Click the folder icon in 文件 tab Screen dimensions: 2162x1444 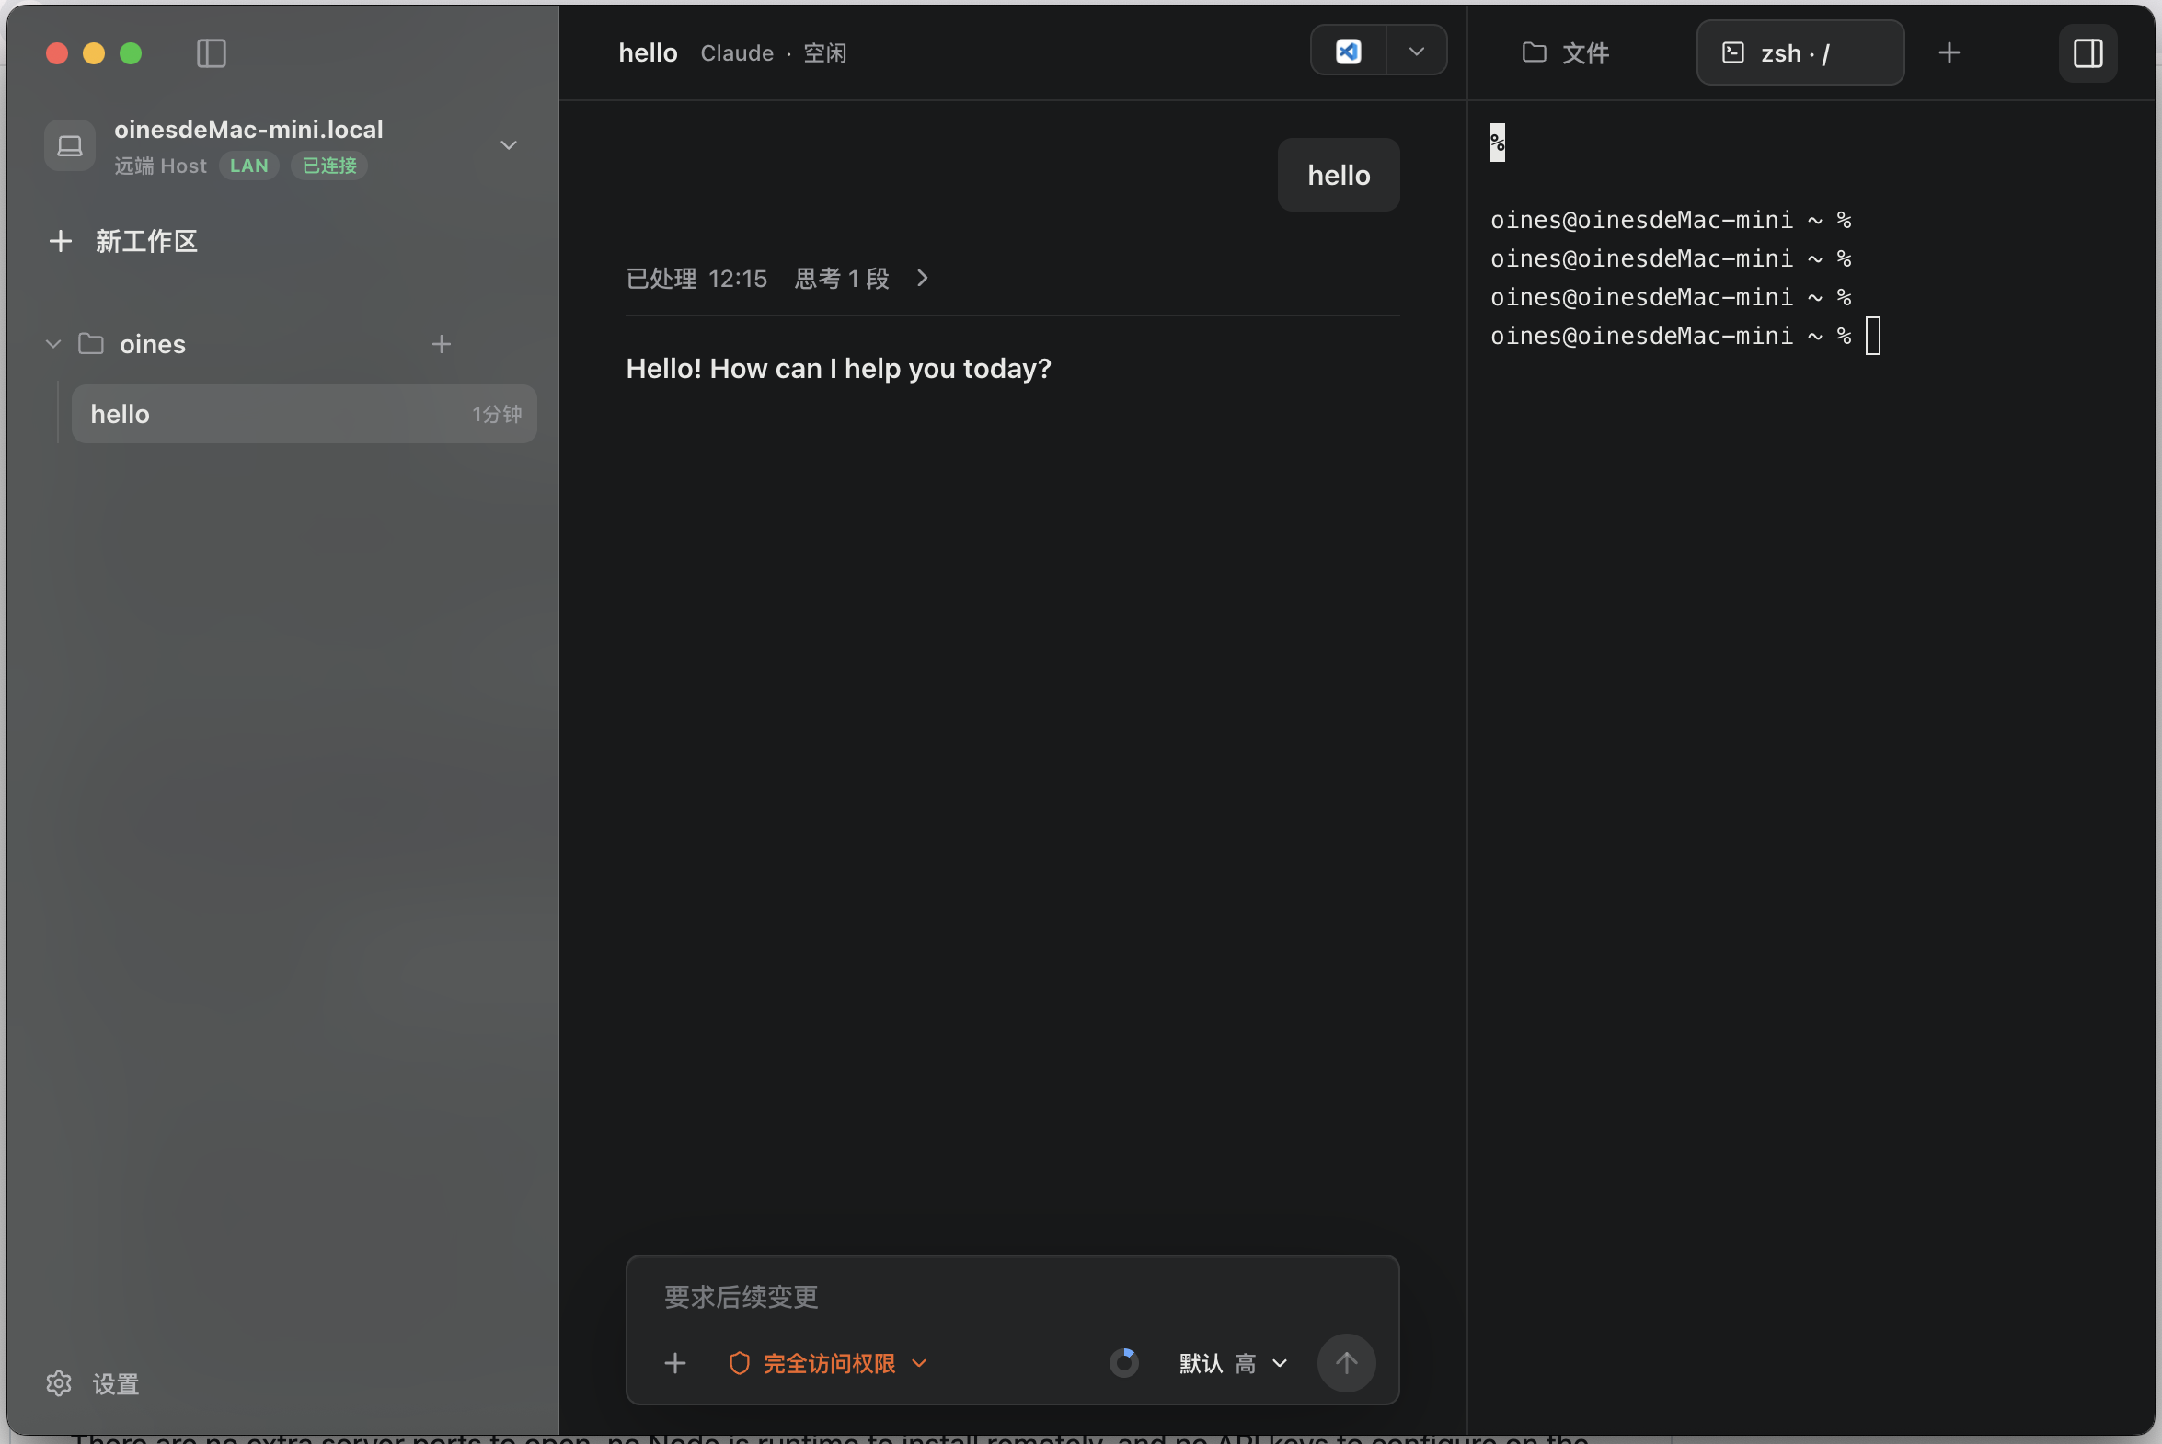(1534, 52)
